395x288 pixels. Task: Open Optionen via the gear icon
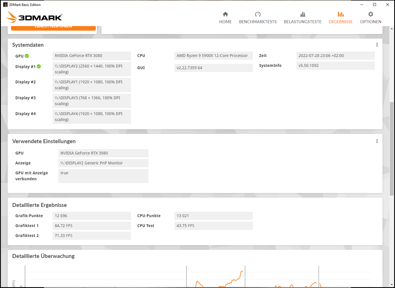371,14
